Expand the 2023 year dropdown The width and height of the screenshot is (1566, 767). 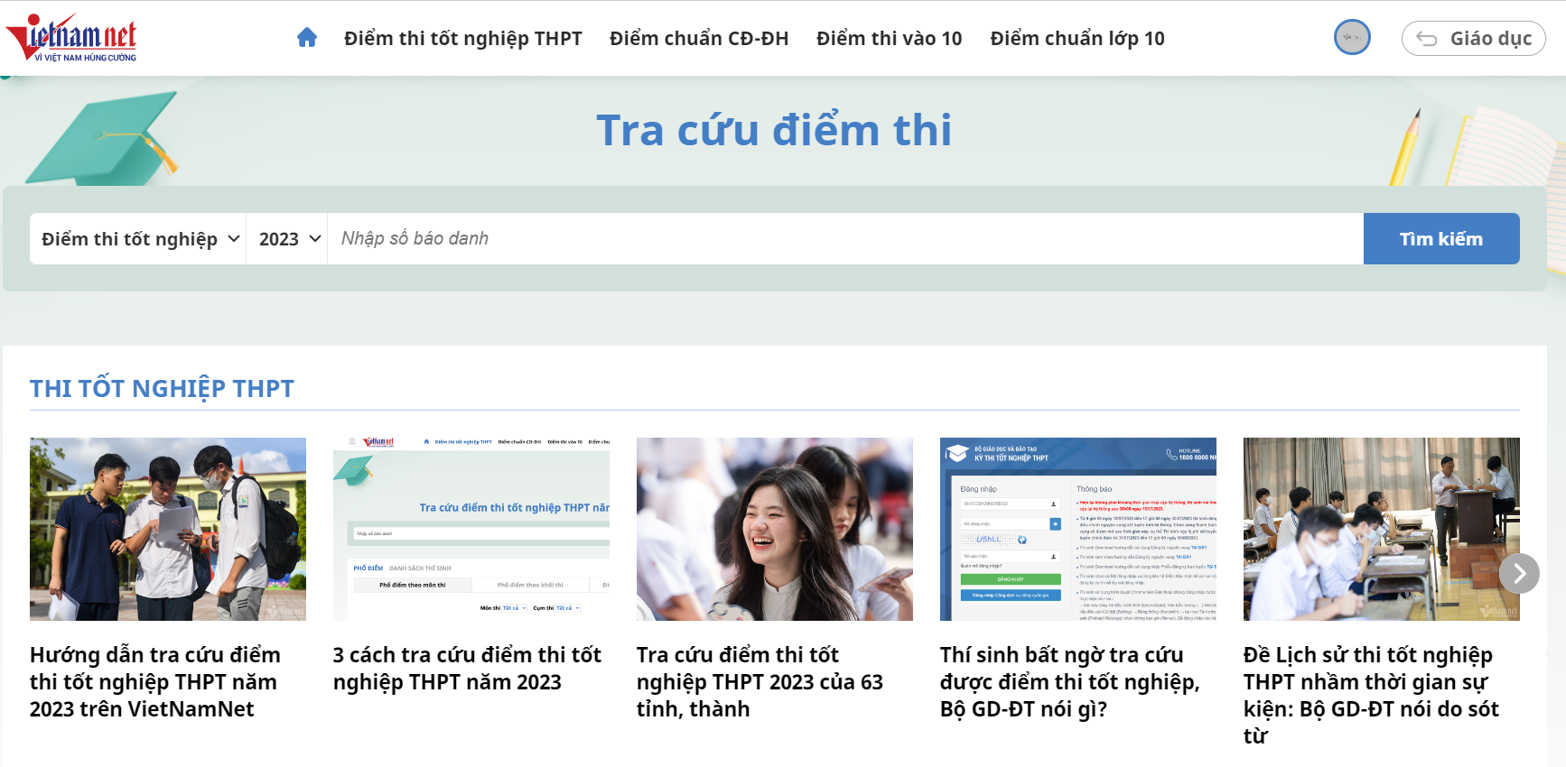tap(287, 239)
